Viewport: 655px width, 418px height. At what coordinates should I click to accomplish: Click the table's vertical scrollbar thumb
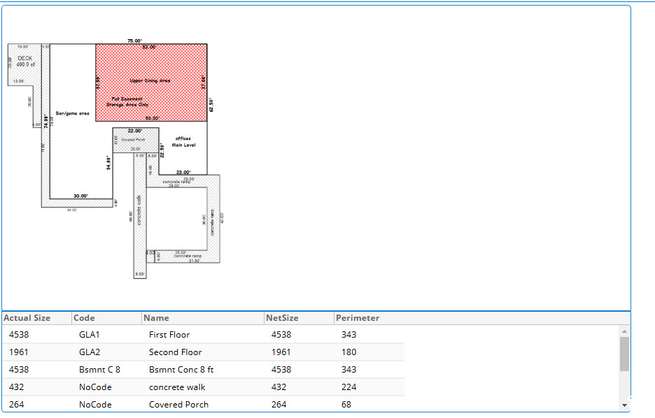coord(624,354)
